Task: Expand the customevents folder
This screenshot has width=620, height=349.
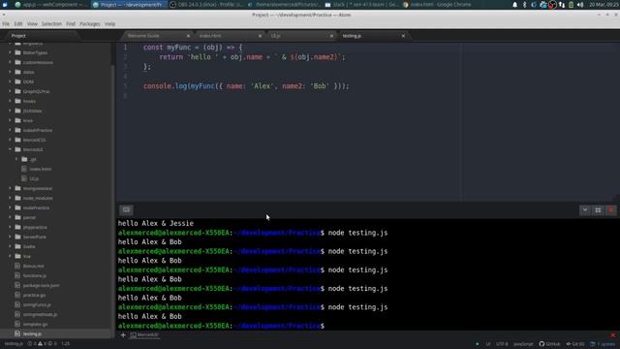Action: 10,62
